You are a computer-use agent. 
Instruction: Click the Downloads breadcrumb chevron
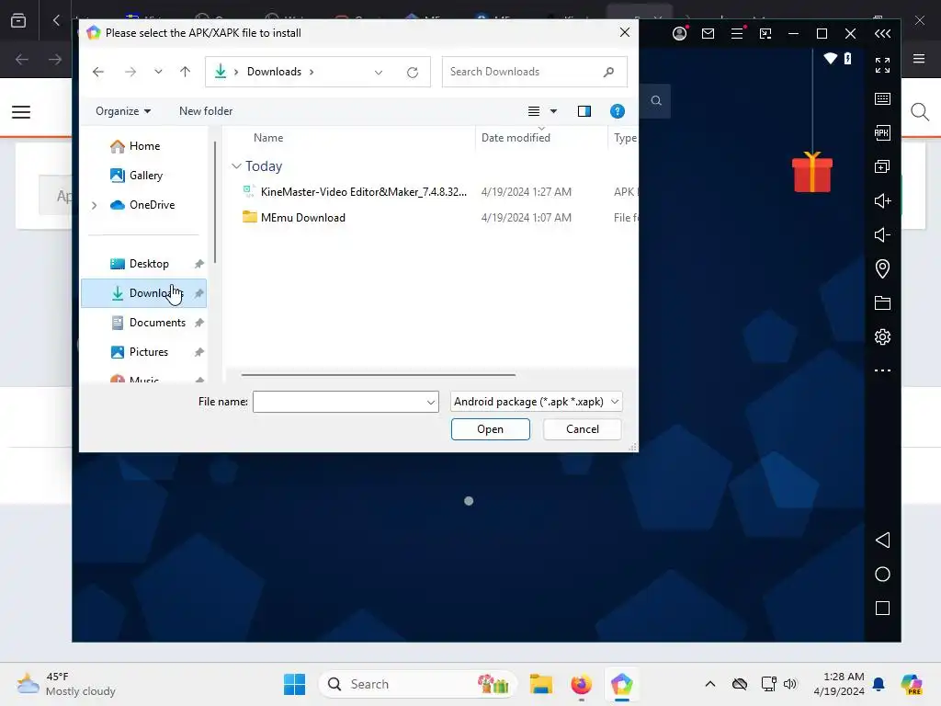(x=312, y=72)
